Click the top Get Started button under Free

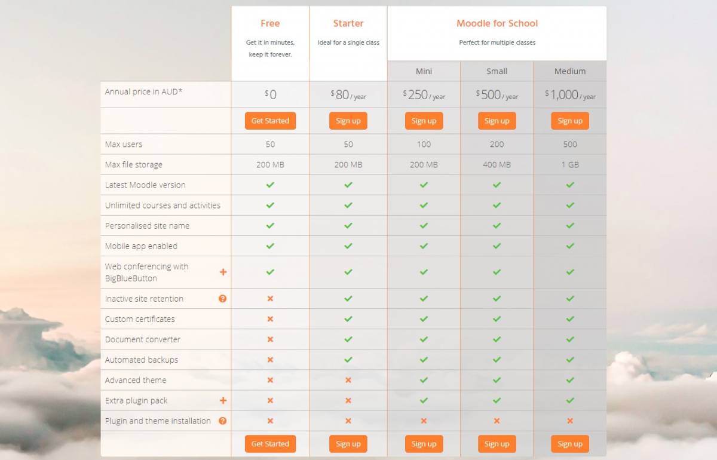click(x=270, y=121)
